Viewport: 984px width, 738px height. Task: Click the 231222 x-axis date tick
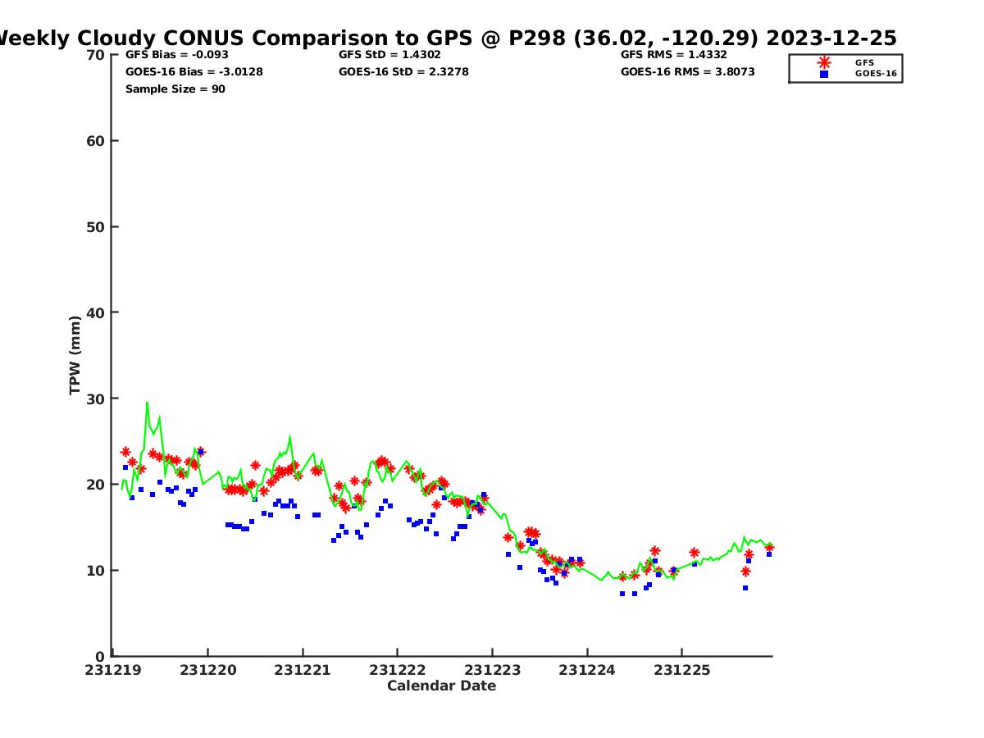pyautogui.click(x=397, y=670)
